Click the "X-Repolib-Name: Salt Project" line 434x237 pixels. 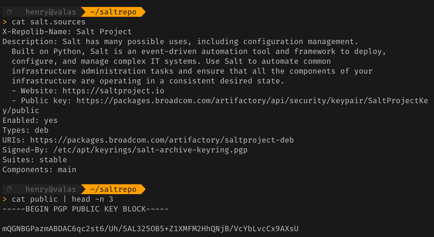[67, 32]
